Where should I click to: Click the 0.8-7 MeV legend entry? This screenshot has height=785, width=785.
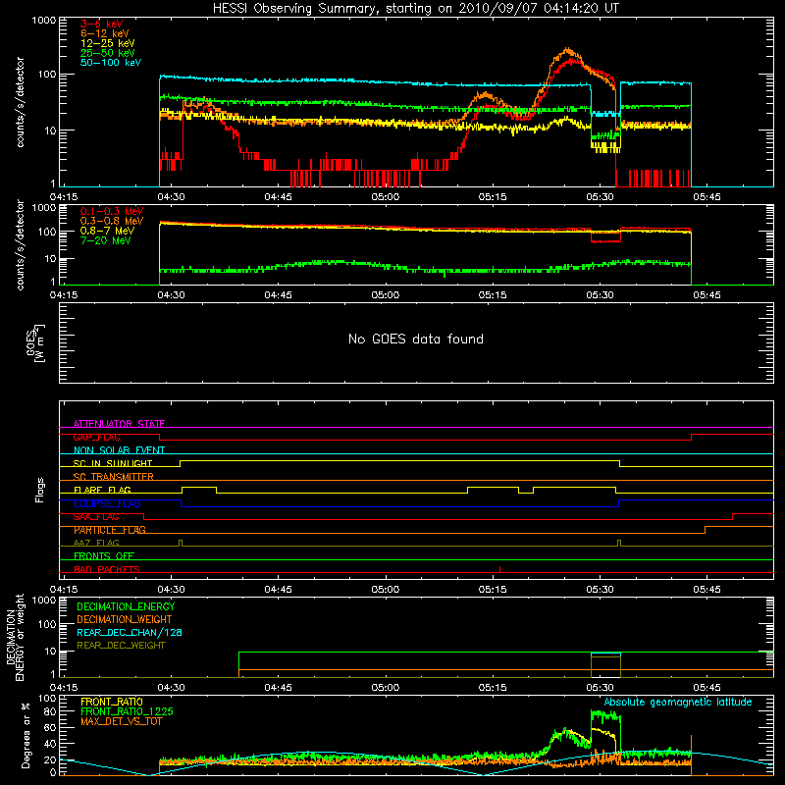click(107, 231)
